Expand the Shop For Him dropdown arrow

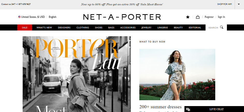(x=239, y=4)
